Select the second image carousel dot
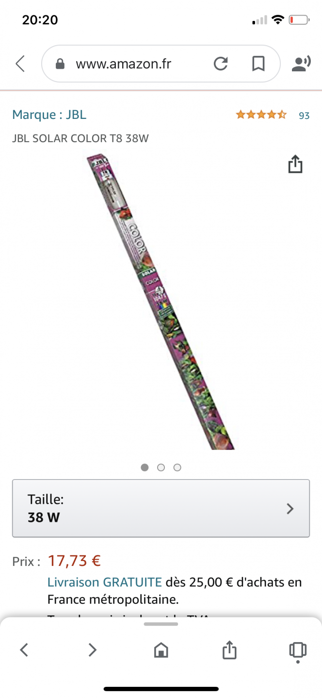The height and width of the screenshot is (698, 322). (161, 467)
